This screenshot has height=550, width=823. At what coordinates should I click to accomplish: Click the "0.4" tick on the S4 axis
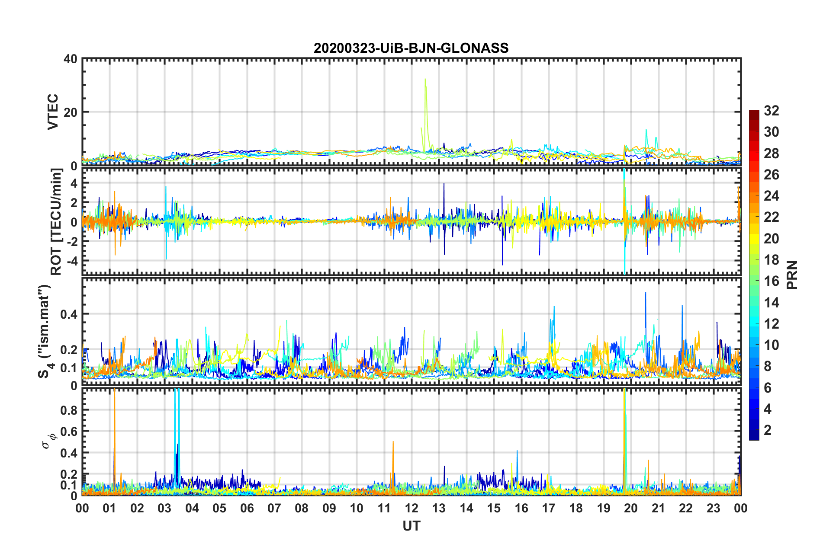(x=69, y=314)
